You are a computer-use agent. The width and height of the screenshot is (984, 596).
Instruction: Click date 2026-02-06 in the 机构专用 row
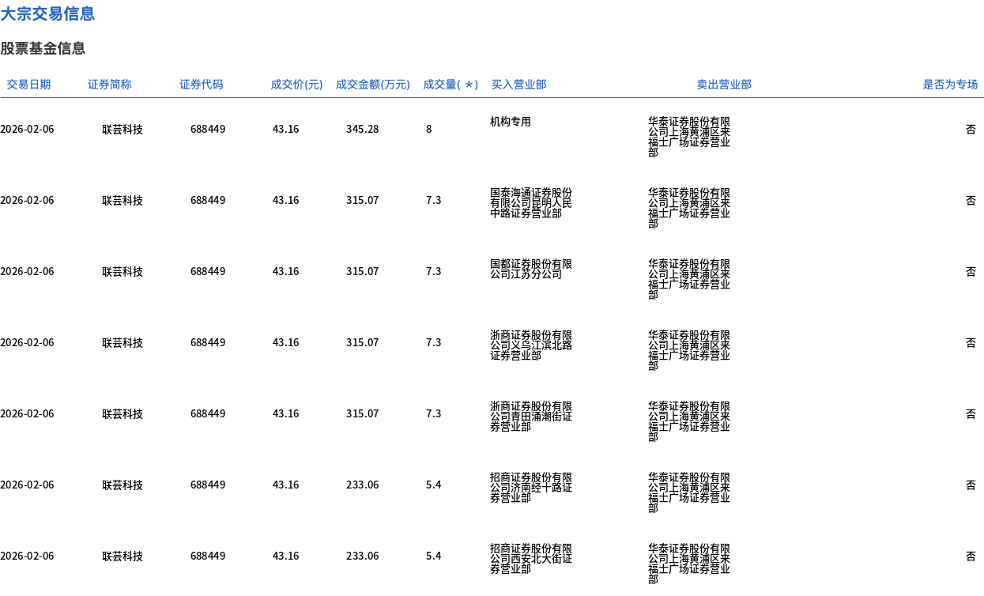pos(27,129)
